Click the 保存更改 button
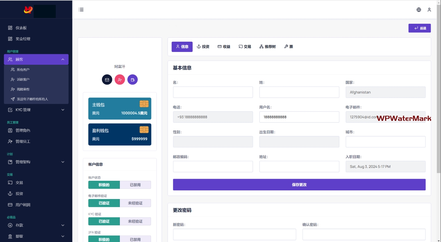The height and width of the screenshot is (242, 441). (x=299, y=185)
